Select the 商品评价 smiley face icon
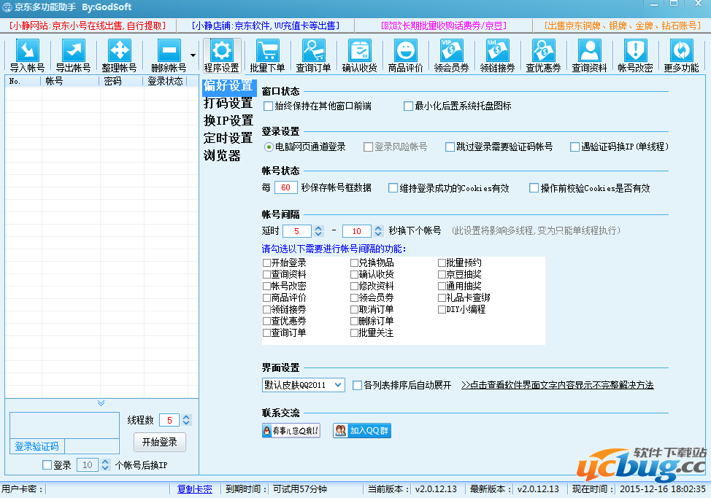This screenshot has width=711, height=498. pos(405,52)
